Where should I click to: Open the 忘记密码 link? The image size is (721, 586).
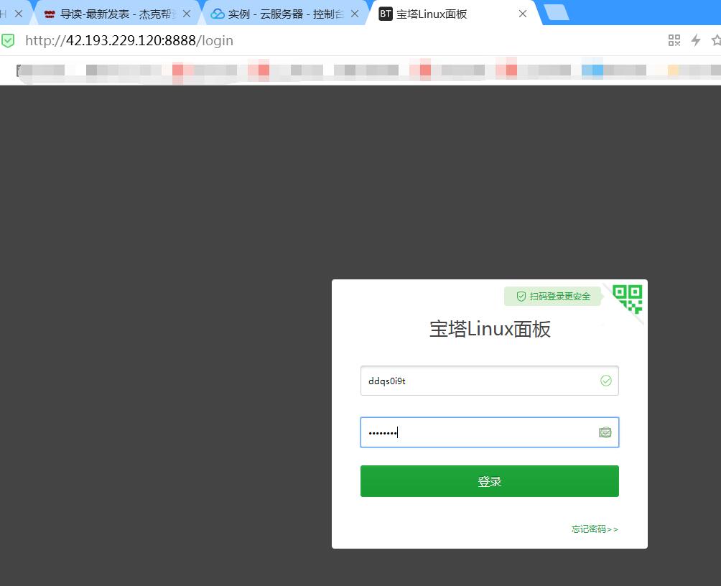coord(594,529)
